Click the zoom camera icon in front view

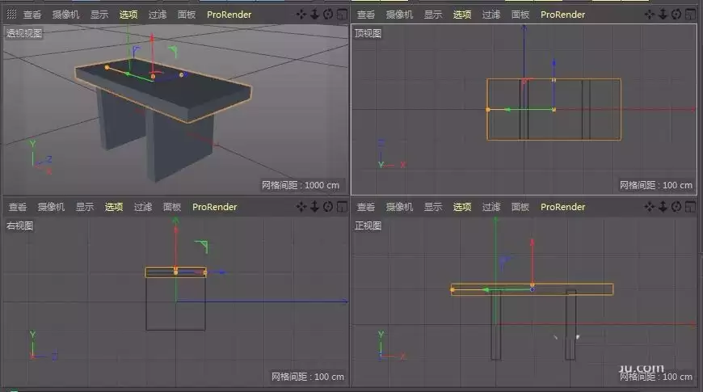click(663, 207)
